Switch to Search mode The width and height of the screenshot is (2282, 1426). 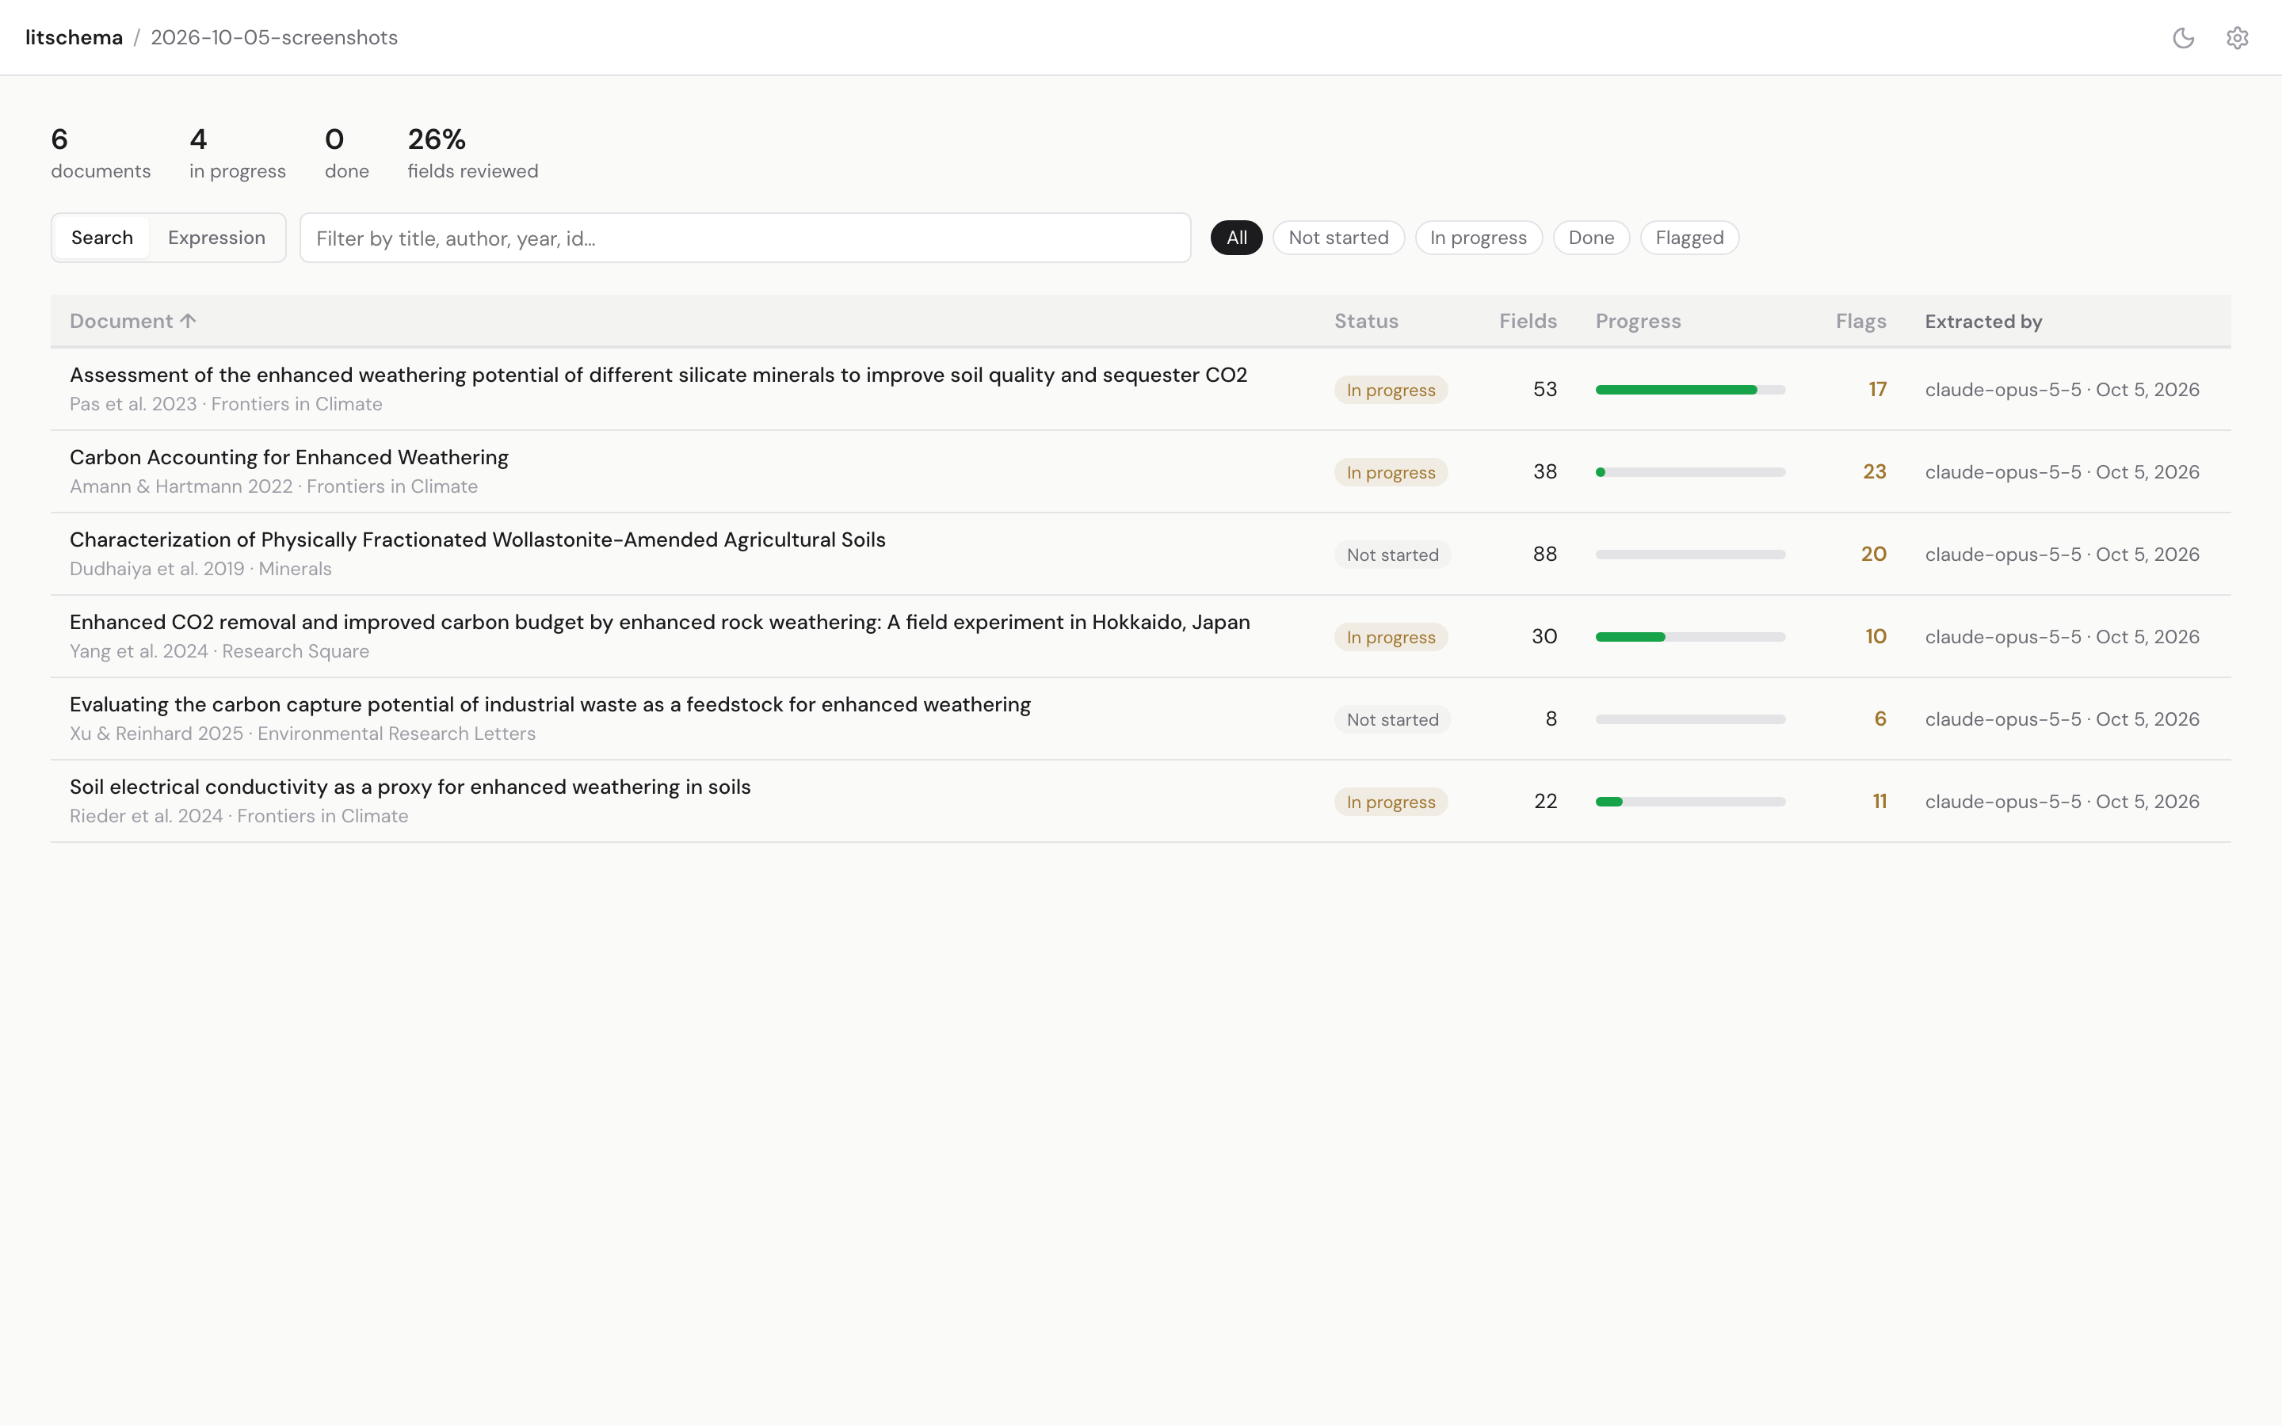click(x=102, y=238)
